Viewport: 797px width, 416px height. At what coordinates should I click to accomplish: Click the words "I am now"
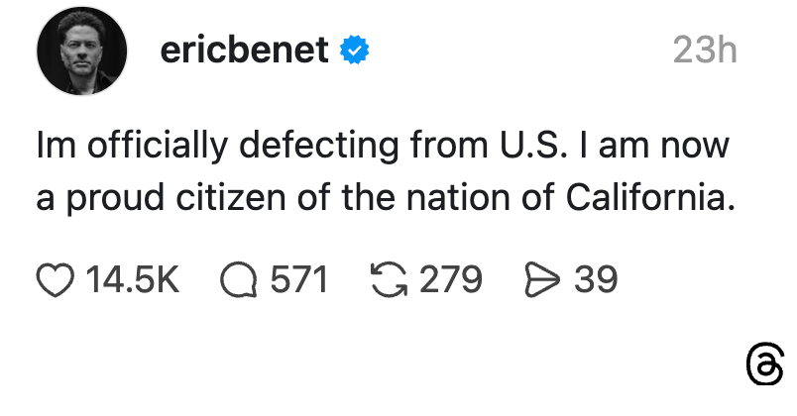pyautogui.click(x=658, y=147)
